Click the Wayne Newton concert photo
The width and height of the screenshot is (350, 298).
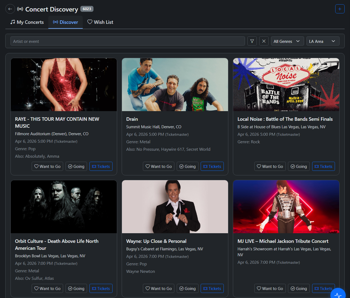coord(175,207)
